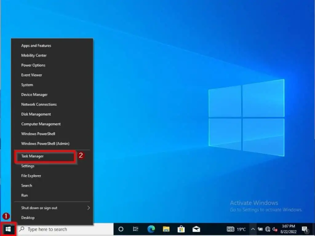
Task: Click the battery icon in the system tray
Action: coord(260,229)
